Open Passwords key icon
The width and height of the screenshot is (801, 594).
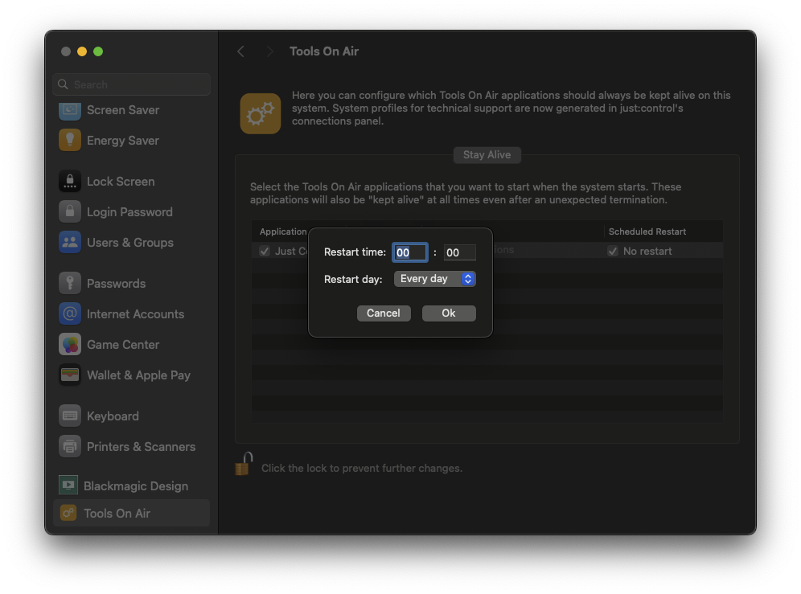point(70,284)
